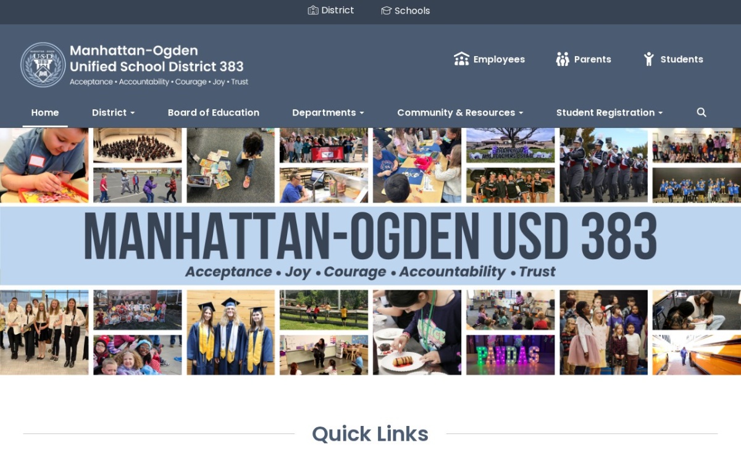Follow the Parents link
This screenshot has width=741, height=463.
pyautogui.click(x=593, y=59)
